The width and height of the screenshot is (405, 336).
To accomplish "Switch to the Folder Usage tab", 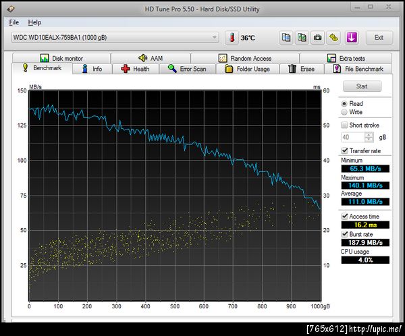I will click(x=248, y=69).
